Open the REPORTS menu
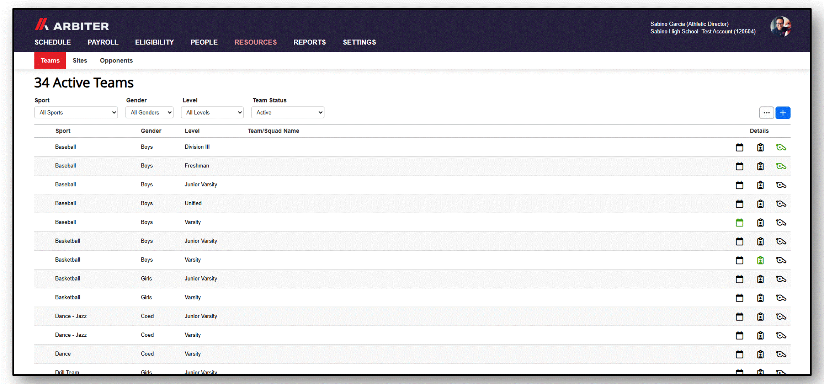The height and width of the screenshot is (384, 824). [309, 42]
